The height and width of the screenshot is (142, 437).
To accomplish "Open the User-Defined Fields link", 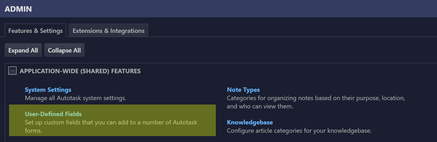I will click(53, 114).
